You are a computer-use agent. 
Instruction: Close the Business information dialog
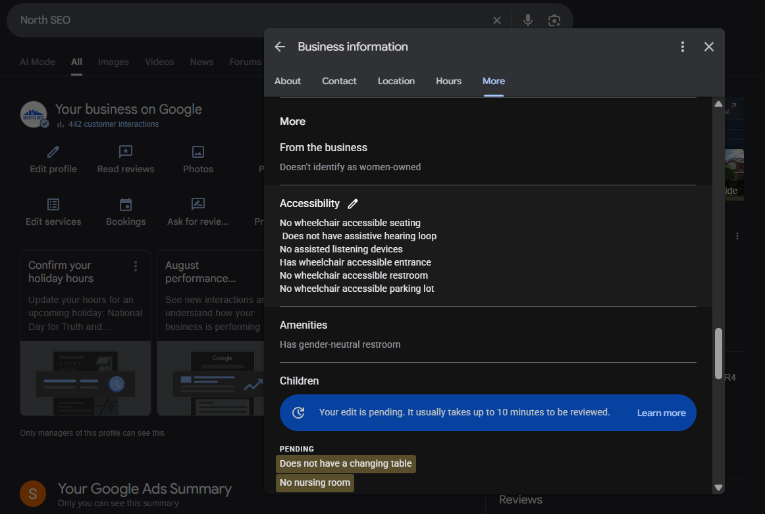(709, 47)
